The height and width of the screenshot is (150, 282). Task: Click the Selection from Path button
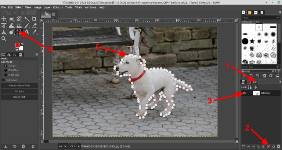pyautogui.click(x=19, y=85)
